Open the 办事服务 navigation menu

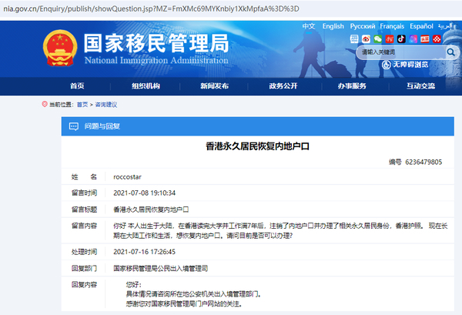[352, 86]
